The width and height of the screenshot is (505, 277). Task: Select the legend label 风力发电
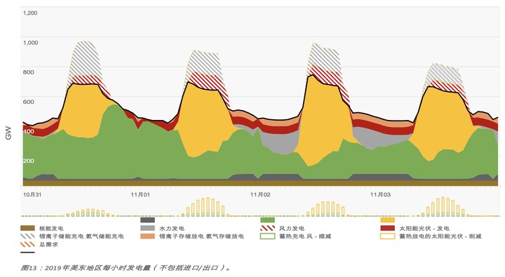[x=292, y=229]
